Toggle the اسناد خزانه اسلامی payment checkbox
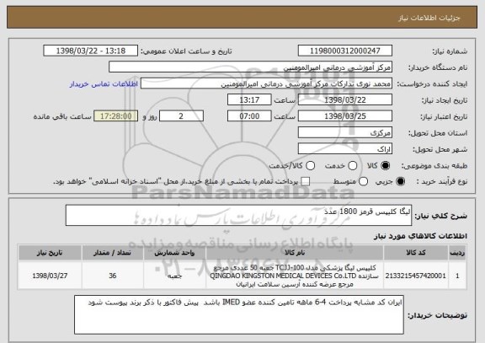 point(306,182)
